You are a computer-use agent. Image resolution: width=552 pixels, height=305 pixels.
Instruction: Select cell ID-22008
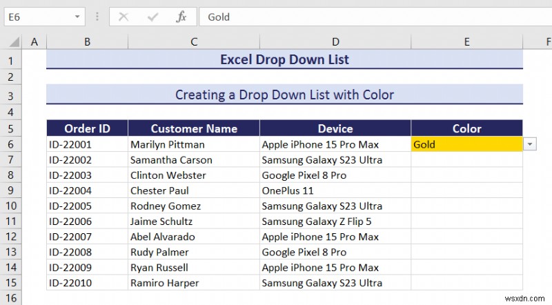point(88,252)
